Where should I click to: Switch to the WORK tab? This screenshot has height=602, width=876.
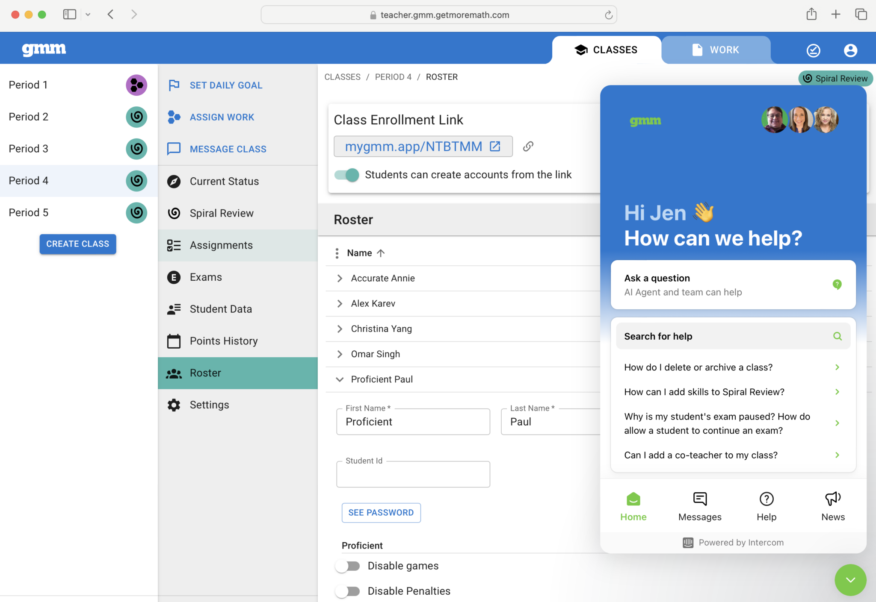coord(716,50)
